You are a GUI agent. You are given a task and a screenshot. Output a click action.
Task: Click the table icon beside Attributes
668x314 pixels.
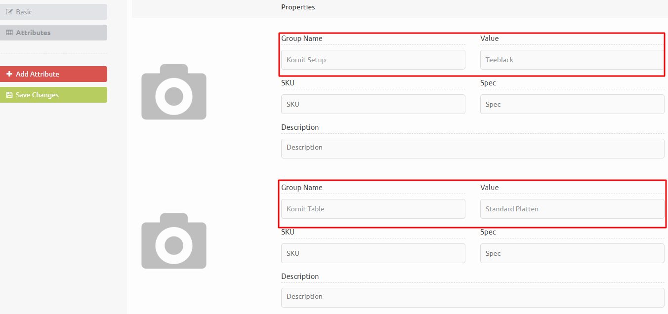click(9, 33)
